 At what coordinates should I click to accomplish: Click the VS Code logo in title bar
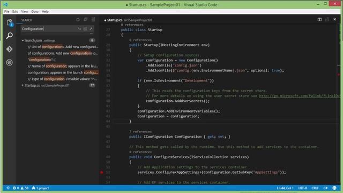click(6, 4)
